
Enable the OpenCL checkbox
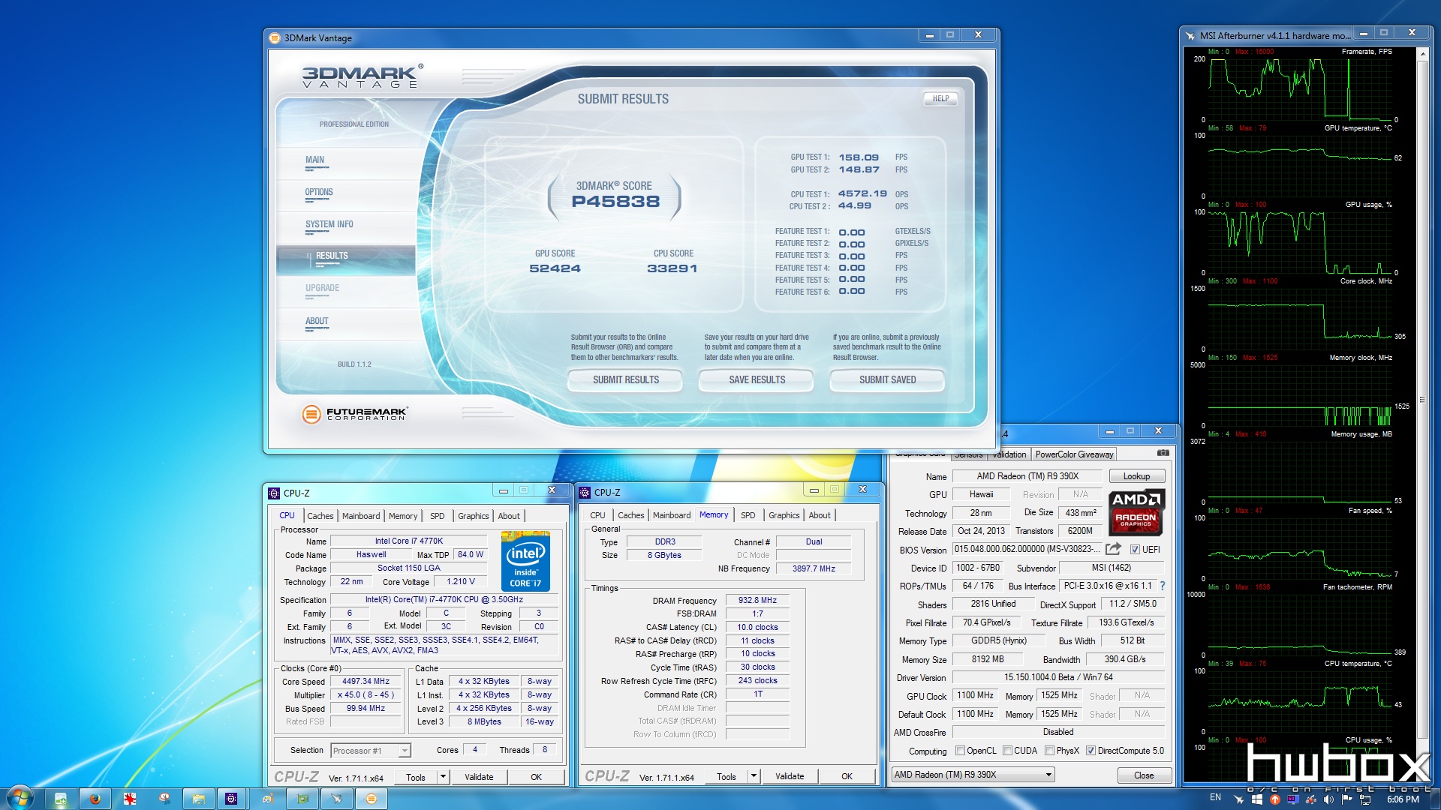pyautogui.click(x=960, y=751)
